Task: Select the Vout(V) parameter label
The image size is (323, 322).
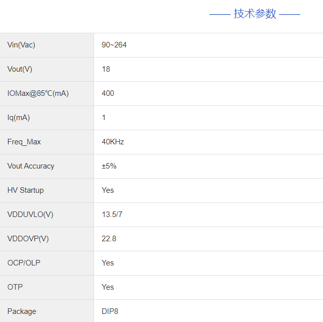Action: [x=20, y=69]
